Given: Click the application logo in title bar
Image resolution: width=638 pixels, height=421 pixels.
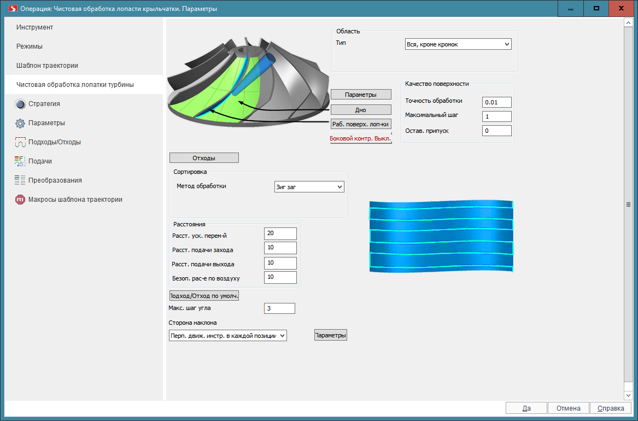Looking at the screenshot, I should click(x=13, y=8).
